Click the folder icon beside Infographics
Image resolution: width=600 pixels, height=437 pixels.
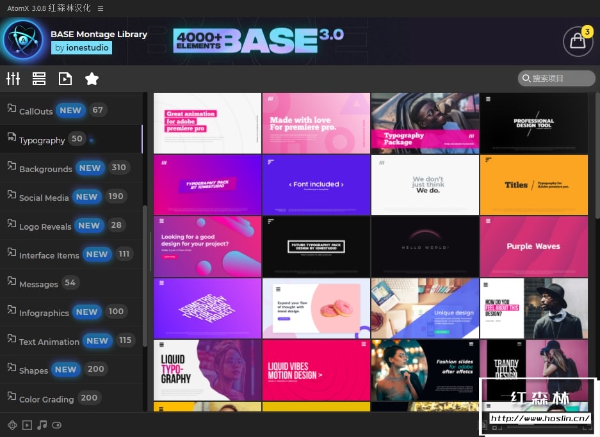click(12, 310)
